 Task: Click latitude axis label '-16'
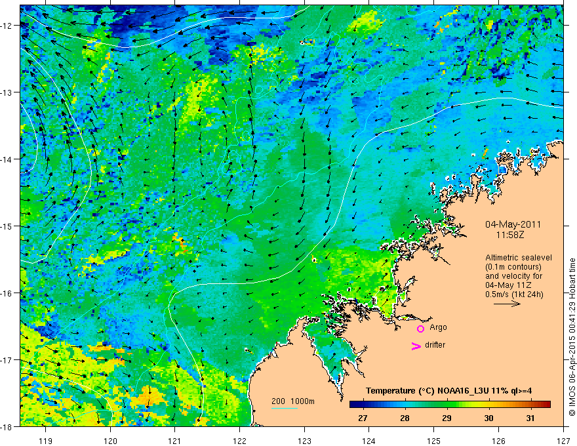[x=7, y=293]
